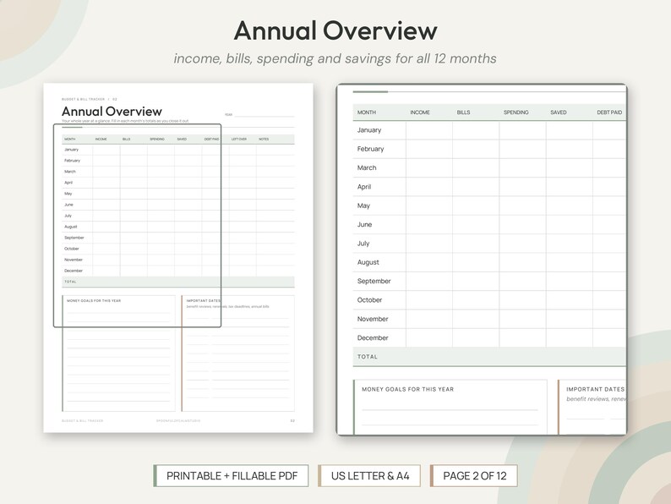The height and width of the screenshot is (504, 671).
Task: Select the August row label in the enlarged page
Action: coord(368,262)
